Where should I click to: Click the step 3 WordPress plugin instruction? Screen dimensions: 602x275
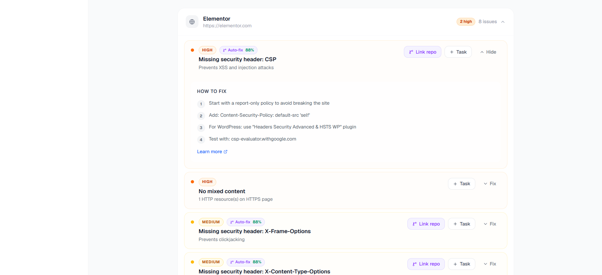tap(283, 127)
